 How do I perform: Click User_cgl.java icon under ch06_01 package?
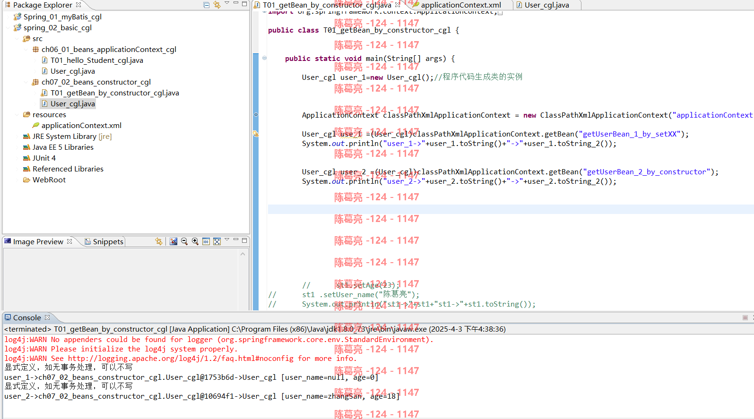click(x=44, y=71)
